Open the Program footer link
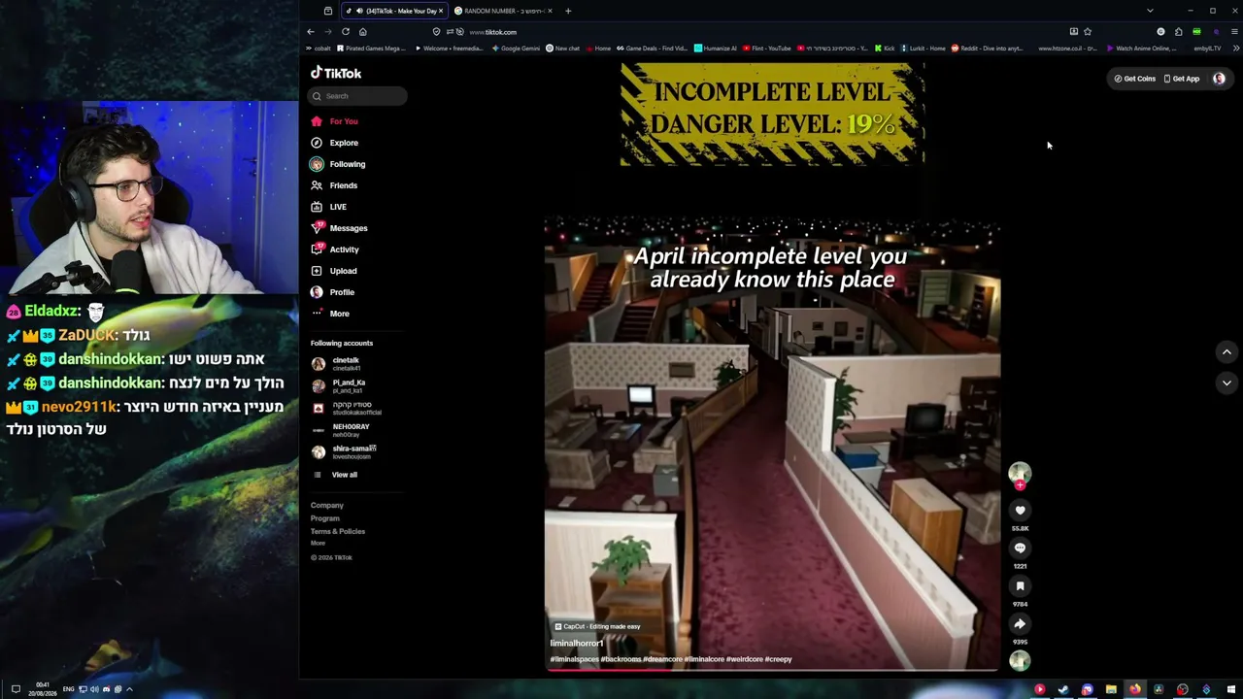The width and height of the screenshot is (1243, 699). 325,518
